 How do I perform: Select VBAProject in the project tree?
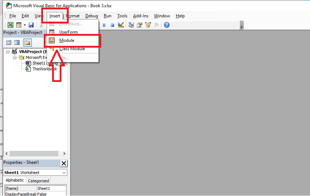coord(33,52)
